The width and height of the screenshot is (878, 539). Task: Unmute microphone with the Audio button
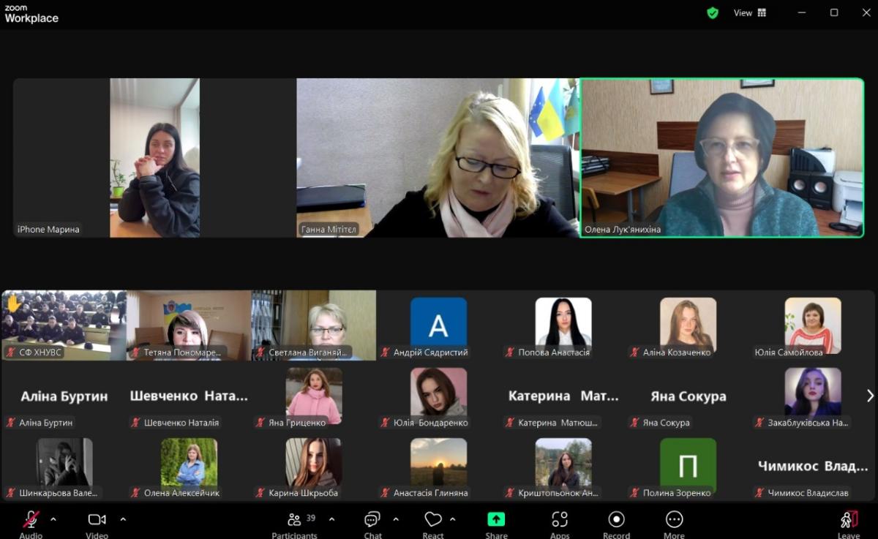(x=31, y=524)
